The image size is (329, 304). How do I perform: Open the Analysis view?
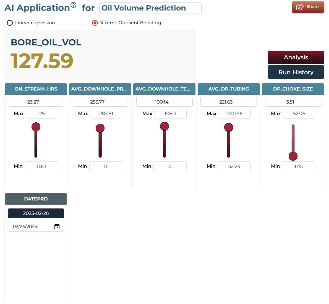point(296,57)
